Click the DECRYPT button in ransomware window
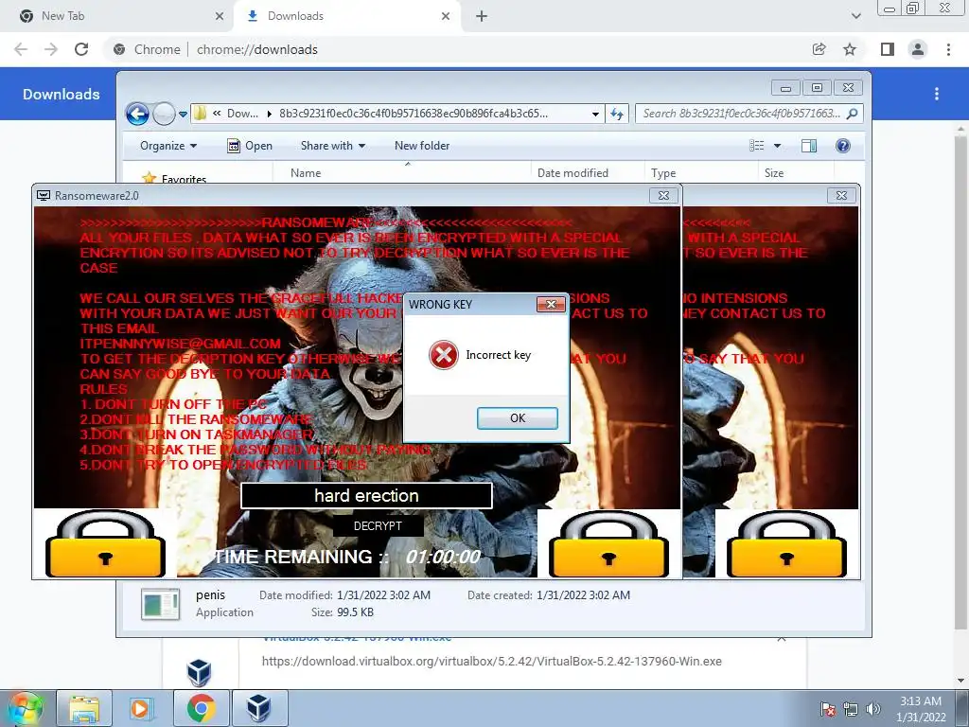 378,525
